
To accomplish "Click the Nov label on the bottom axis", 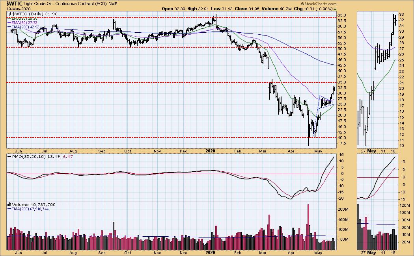I will pyautogui.click(x=157, y=252).
